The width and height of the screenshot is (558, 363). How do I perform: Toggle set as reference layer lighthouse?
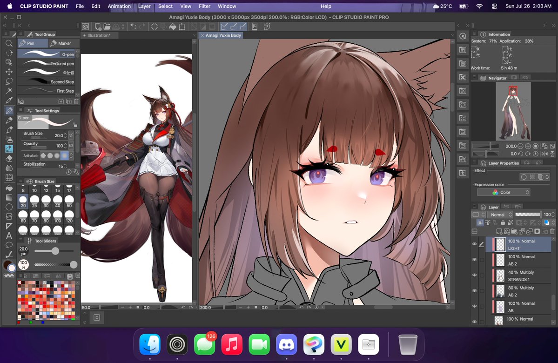[x=488, y=223]
